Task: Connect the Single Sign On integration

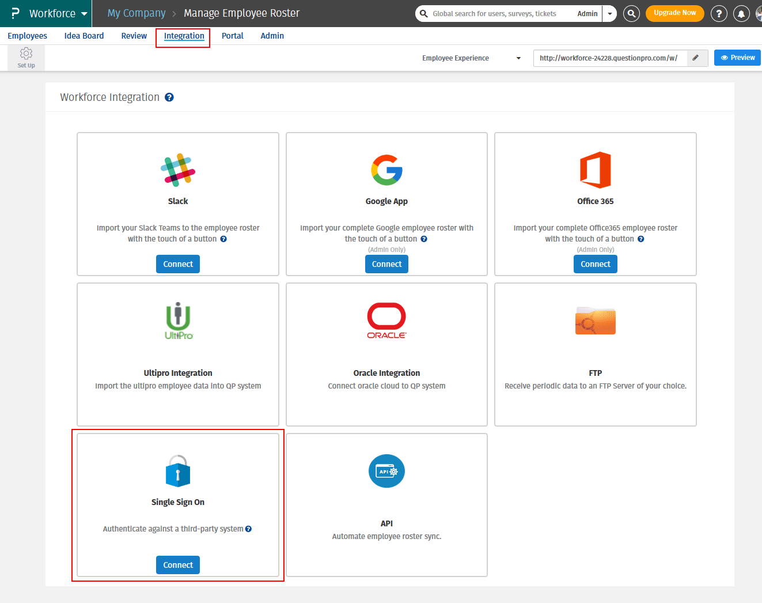Action: (178, 565)
